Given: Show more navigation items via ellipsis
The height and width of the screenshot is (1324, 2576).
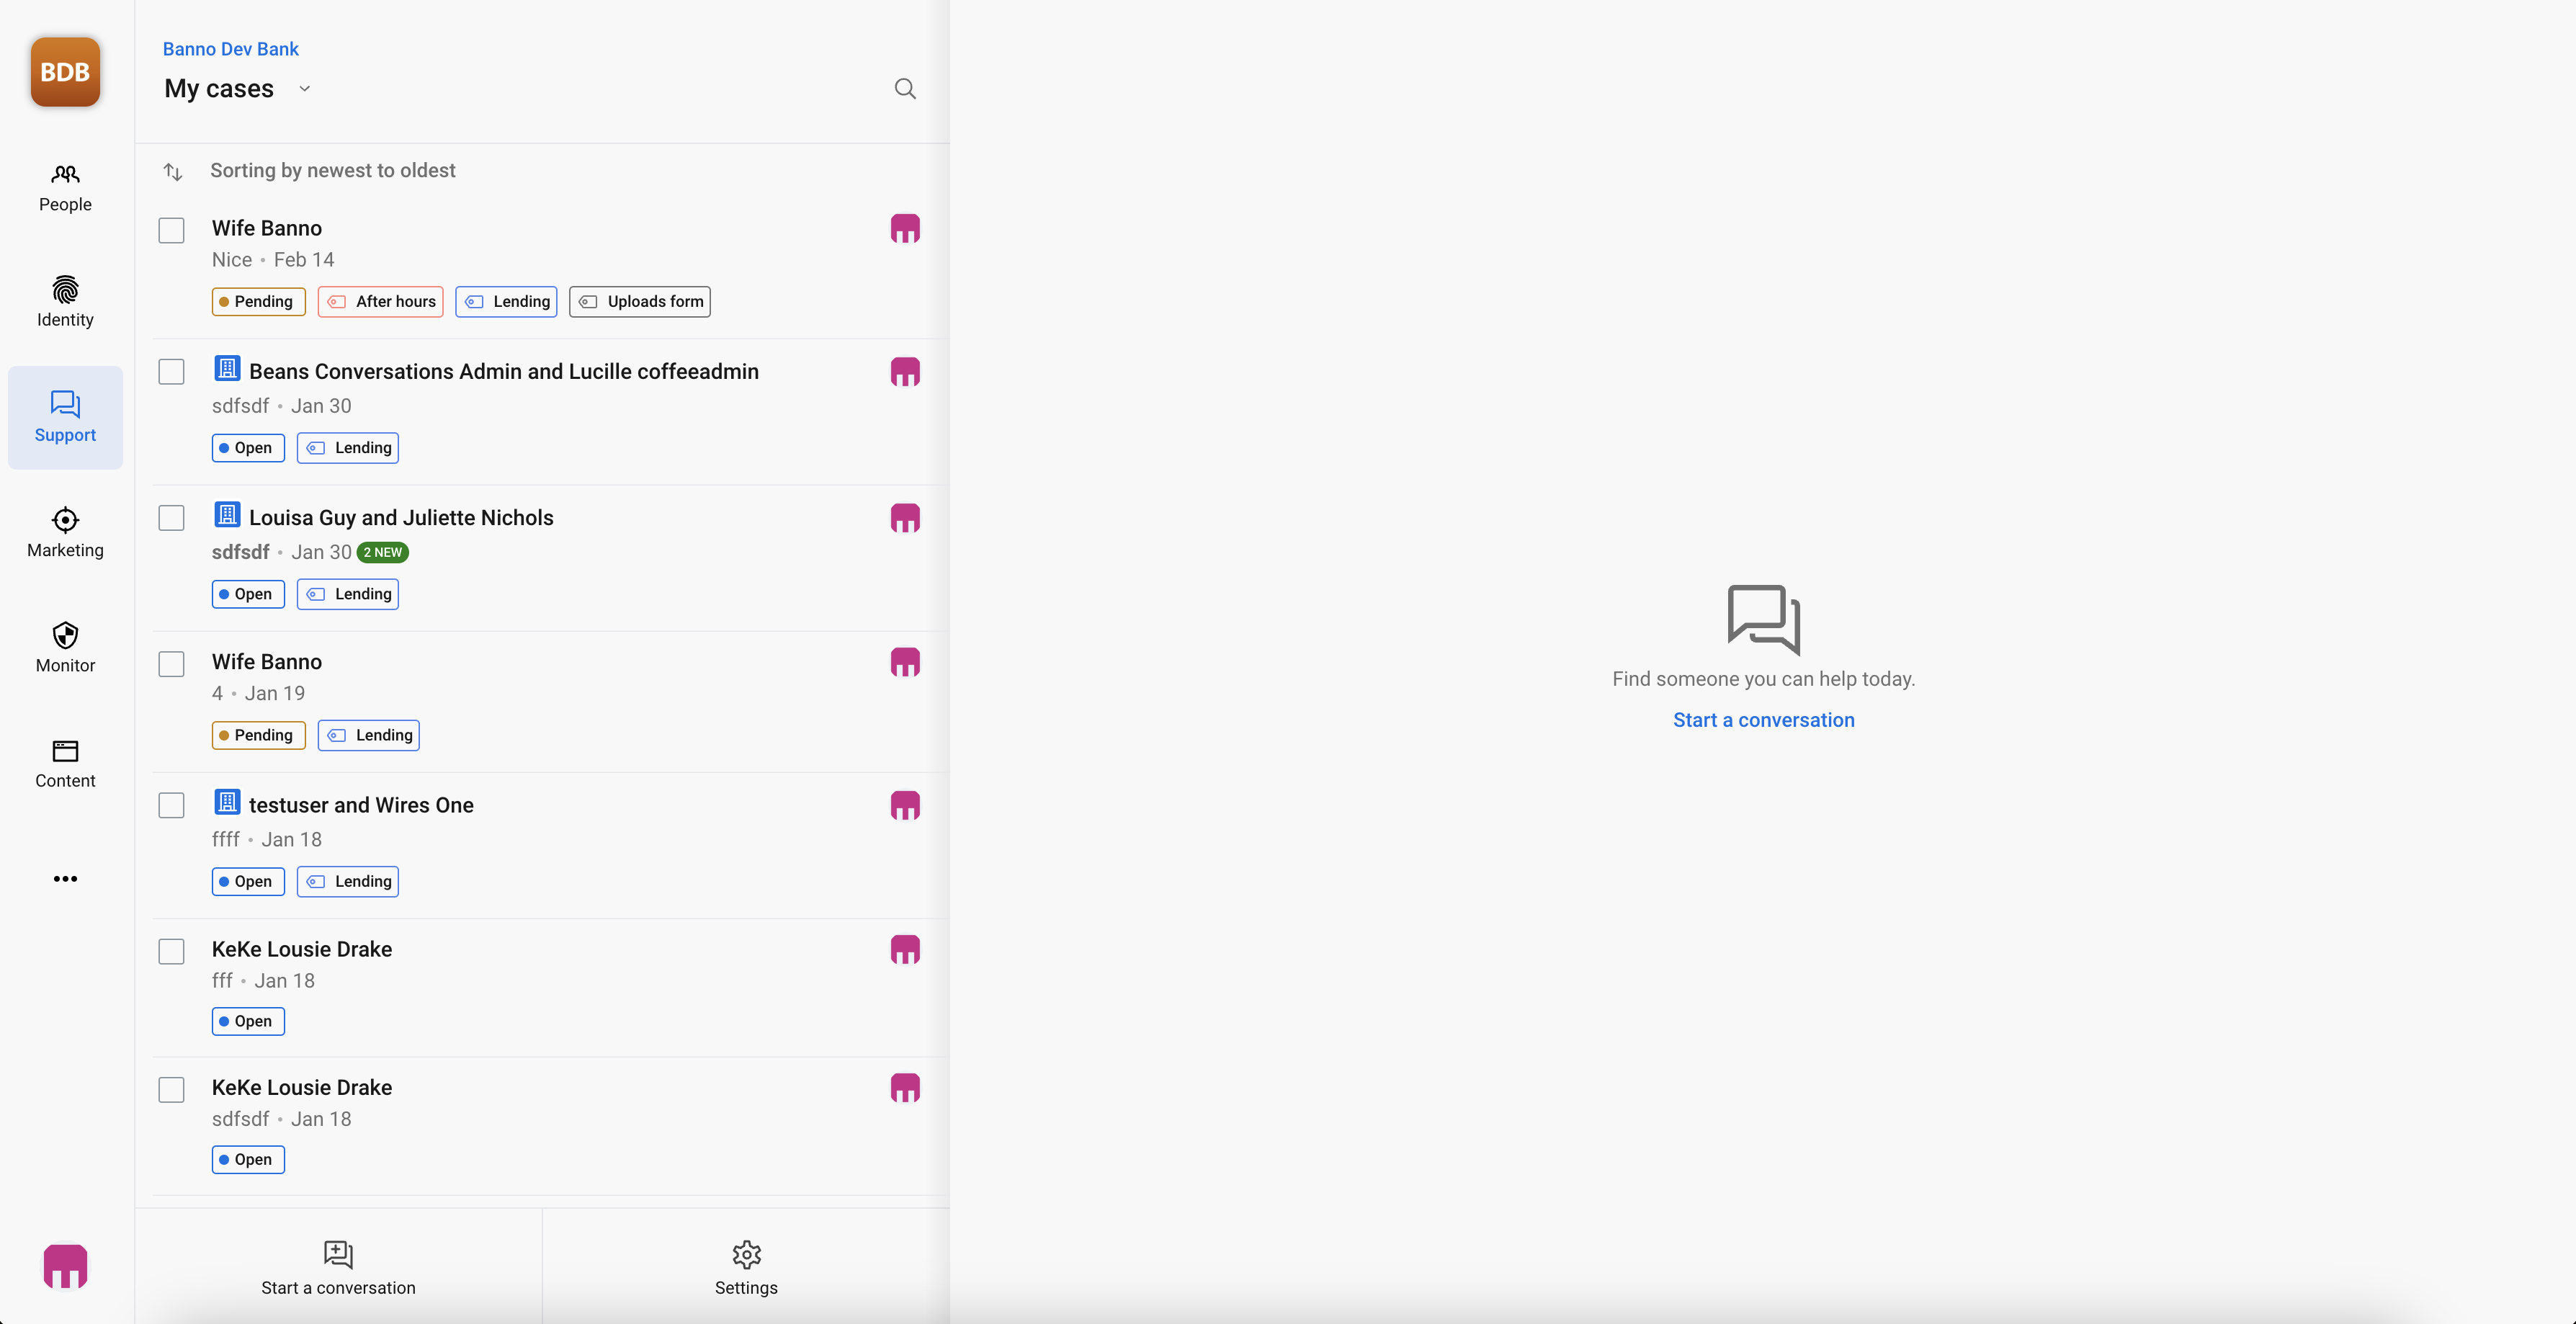Looking at the screenshot, I should pyautogui.click(x=65, y=879).
